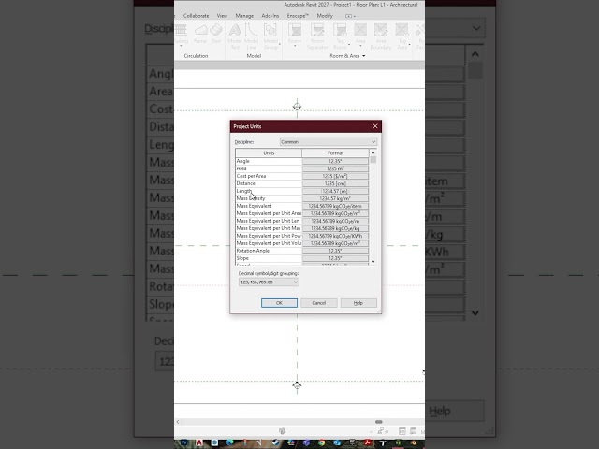Open the Decimal symbol/digit grouping dropdown
Viewport: 599px width, 449px height.
coord(269,282)
